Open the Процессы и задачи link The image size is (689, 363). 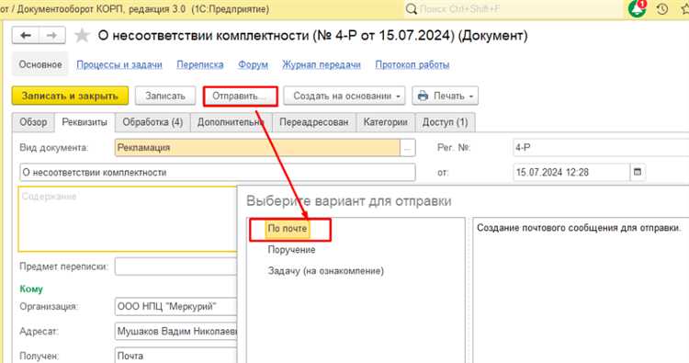pyautogui.click(x=119, y=64)
